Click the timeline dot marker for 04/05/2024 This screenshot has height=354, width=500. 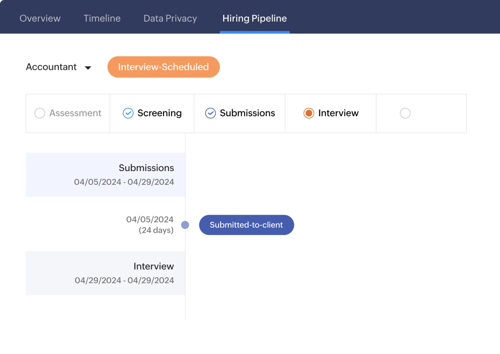pyautogui.click(x=185, y=225)
